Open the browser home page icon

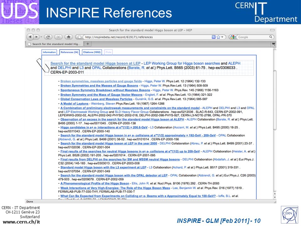coord(69,37)
